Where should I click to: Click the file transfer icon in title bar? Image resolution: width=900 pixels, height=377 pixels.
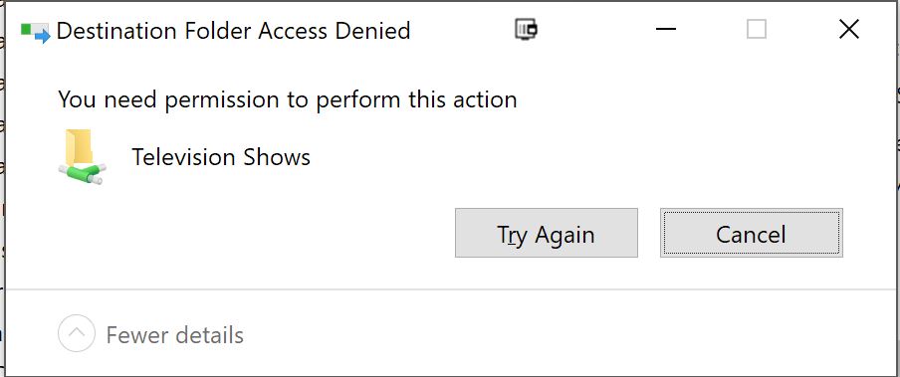36,32
